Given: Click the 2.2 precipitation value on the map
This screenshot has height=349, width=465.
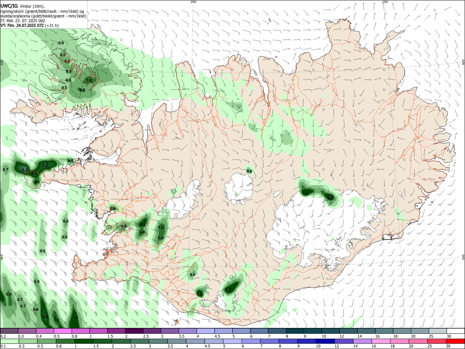Looking at the screenshot, I should 45,165.
